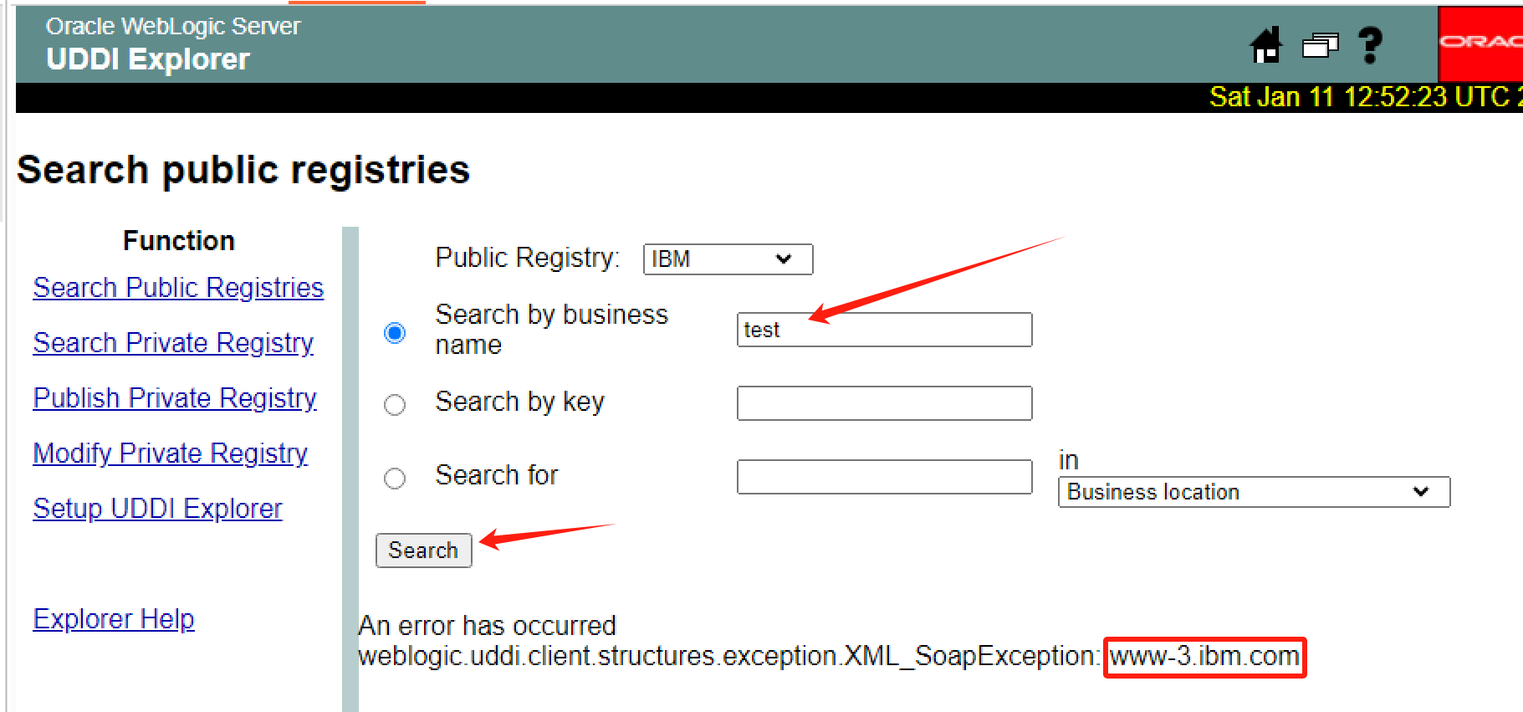Open the question mark help icon
This screenshot has width=1523, height=712.
pyautogui.click(x=1370, y=45)
